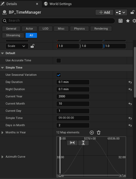
Task: Click the Current Month field
Action: pyautogui.click(x=73, y=104)
